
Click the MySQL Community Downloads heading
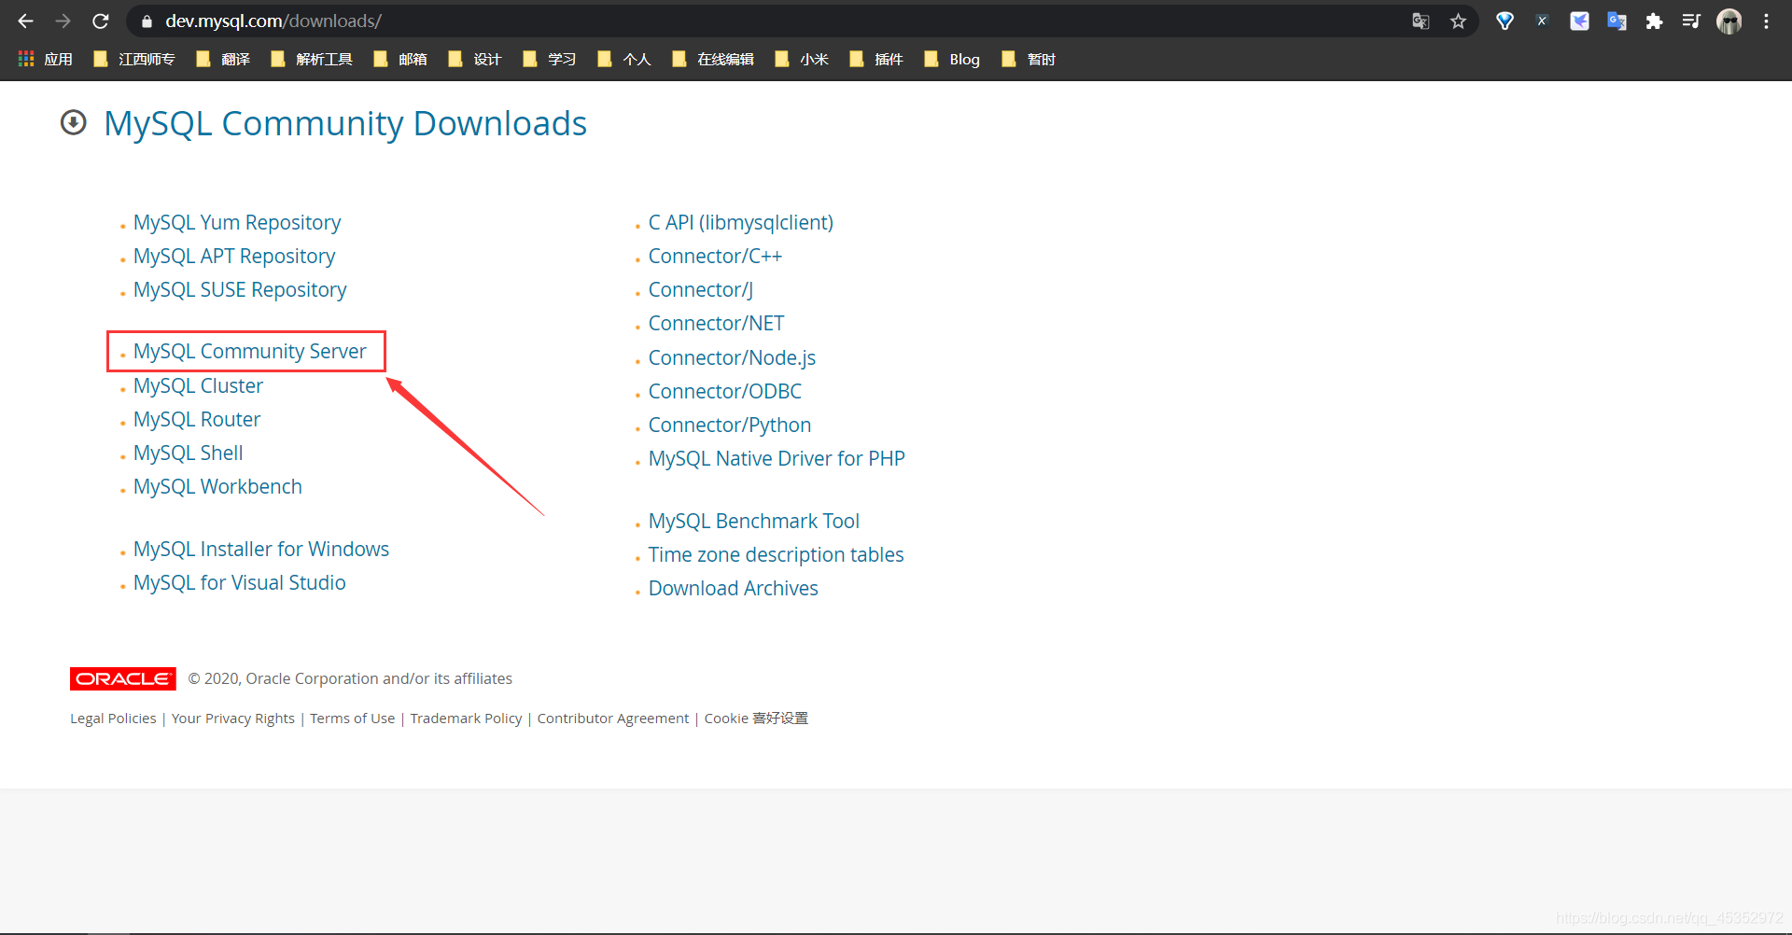(345, 123)
